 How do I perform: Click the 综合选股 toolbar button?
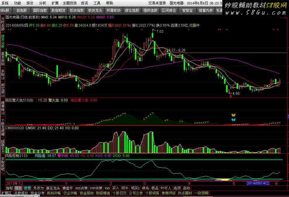point(132,10)
